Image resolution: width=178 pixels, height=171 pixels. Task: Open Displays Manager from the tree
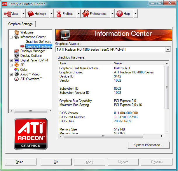coord(33,51)
